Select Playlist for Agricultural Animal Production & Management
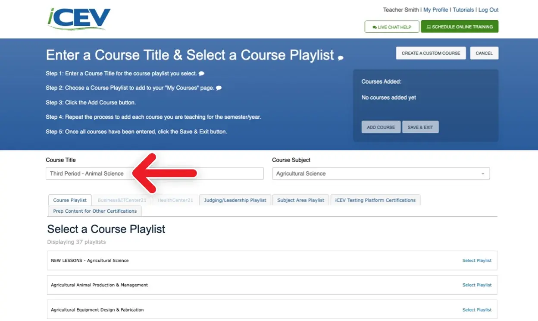 click(x=477, y=285)
